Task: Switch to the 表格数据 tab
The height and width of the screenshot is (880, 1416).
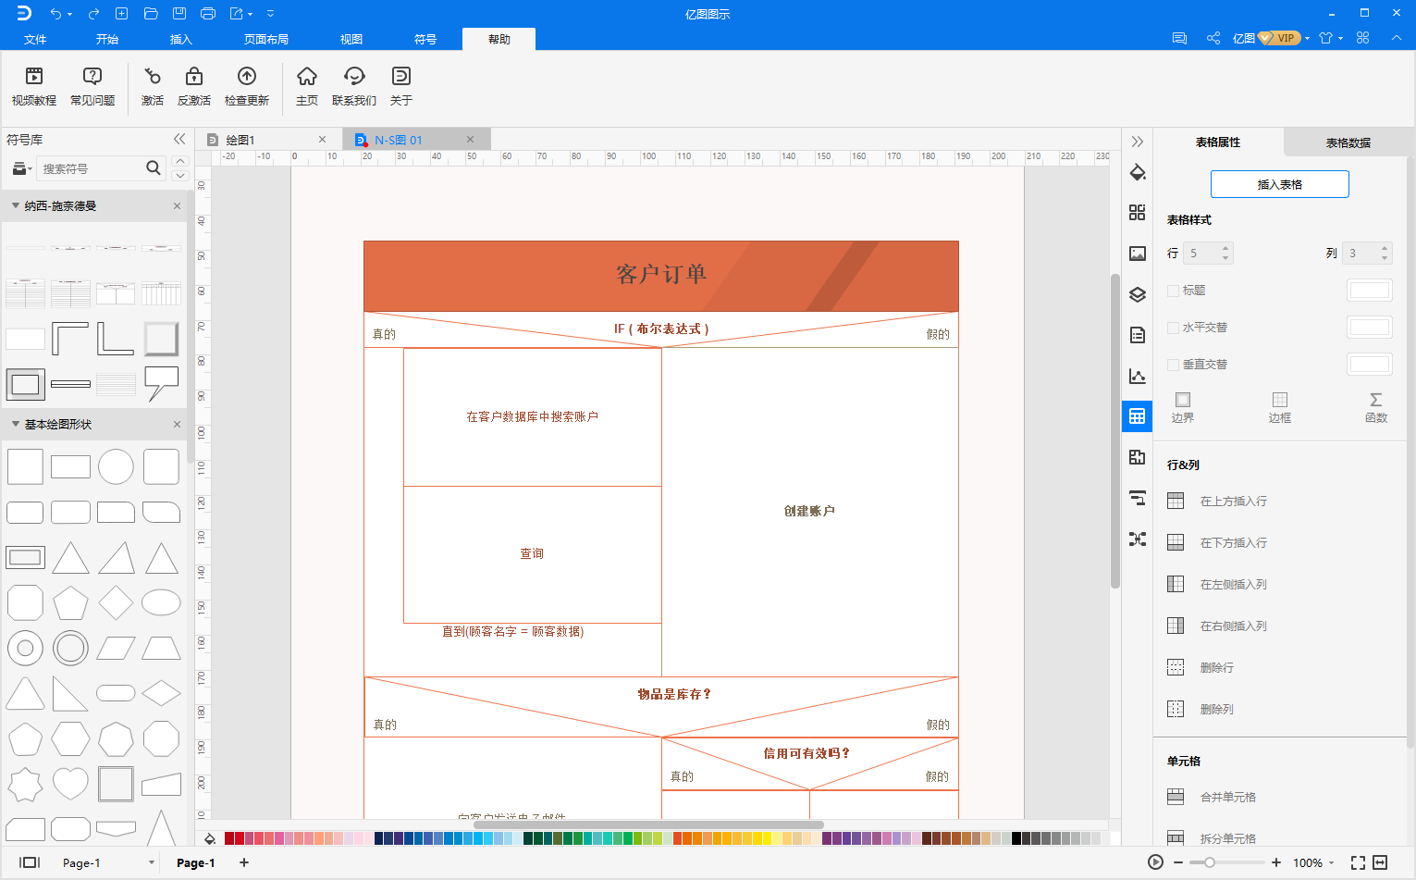Action: click(1348, 143)
